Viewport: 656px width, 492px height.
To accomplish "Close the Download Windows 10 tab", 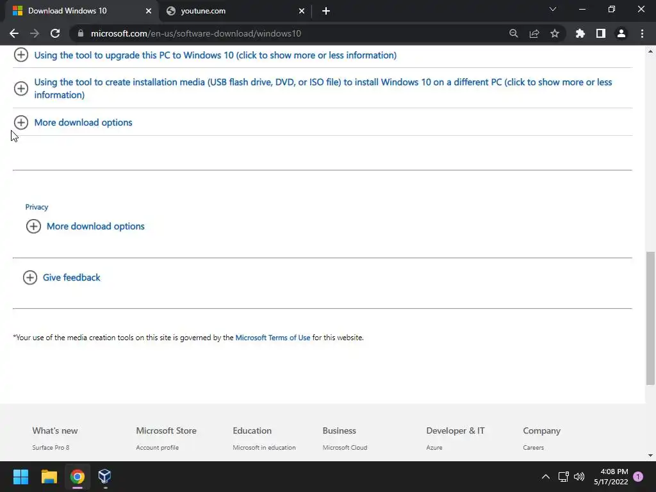I will (149, 11).
